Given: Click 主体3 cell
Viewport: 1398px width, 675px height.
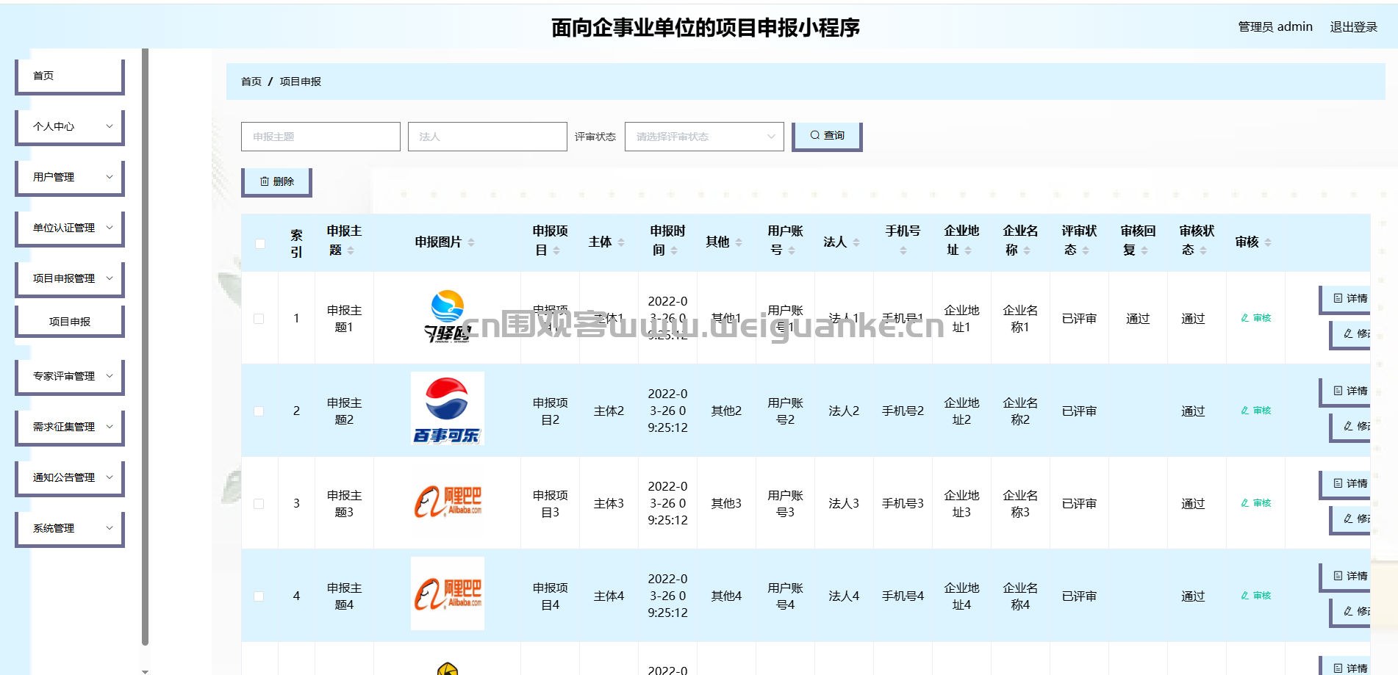Looking at the screenshot, I should click(609, 503).
